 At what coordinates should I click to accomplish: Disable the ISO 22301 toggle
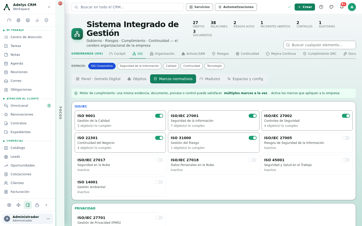[x=159, y=138]
